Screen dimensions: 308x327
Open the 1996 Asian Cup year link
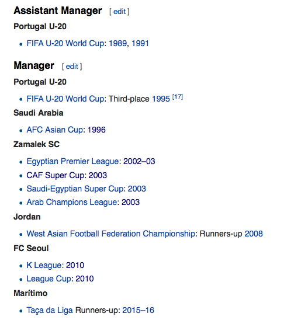(96, 130)
